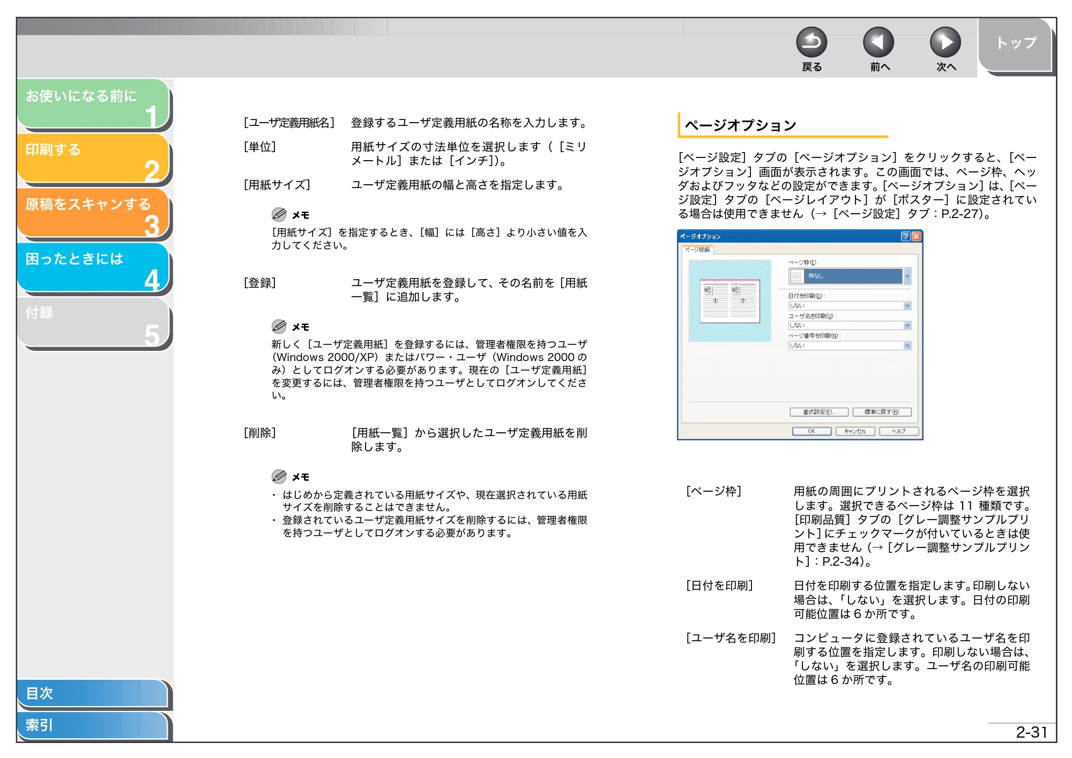Click the memo pencil icon above the bulleted deletion notes

[279, 476]
